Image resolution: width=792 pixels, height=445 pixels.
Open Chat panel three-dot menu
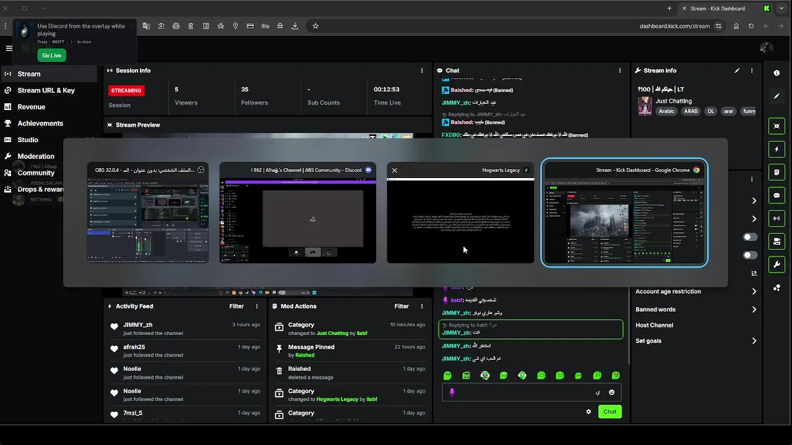[x=619, y=70]
